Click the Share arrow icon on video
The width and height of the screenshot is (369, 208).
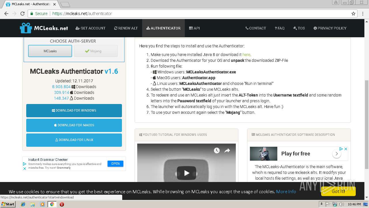coord(227,150)
